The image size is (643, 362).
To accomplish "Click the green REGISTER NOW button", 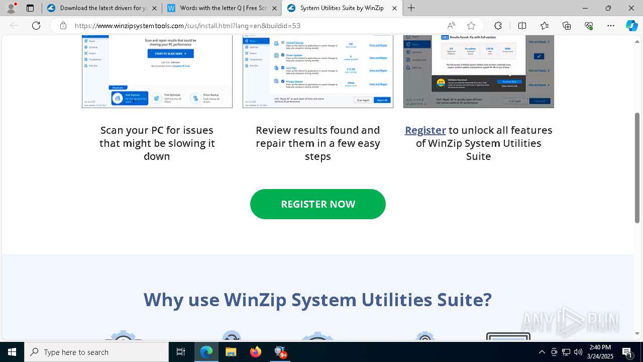I will (318, 204).
